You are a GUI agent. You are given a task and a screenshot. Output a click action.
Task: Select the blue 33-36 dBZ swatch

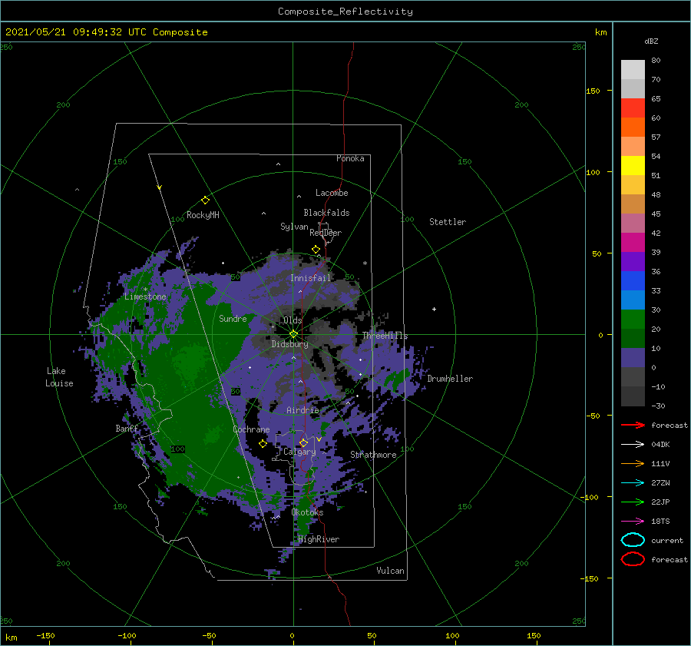(x=633, y=281)
